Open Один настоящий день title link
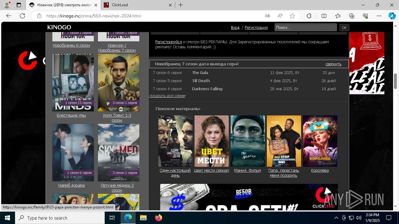 tap(175, 173)
